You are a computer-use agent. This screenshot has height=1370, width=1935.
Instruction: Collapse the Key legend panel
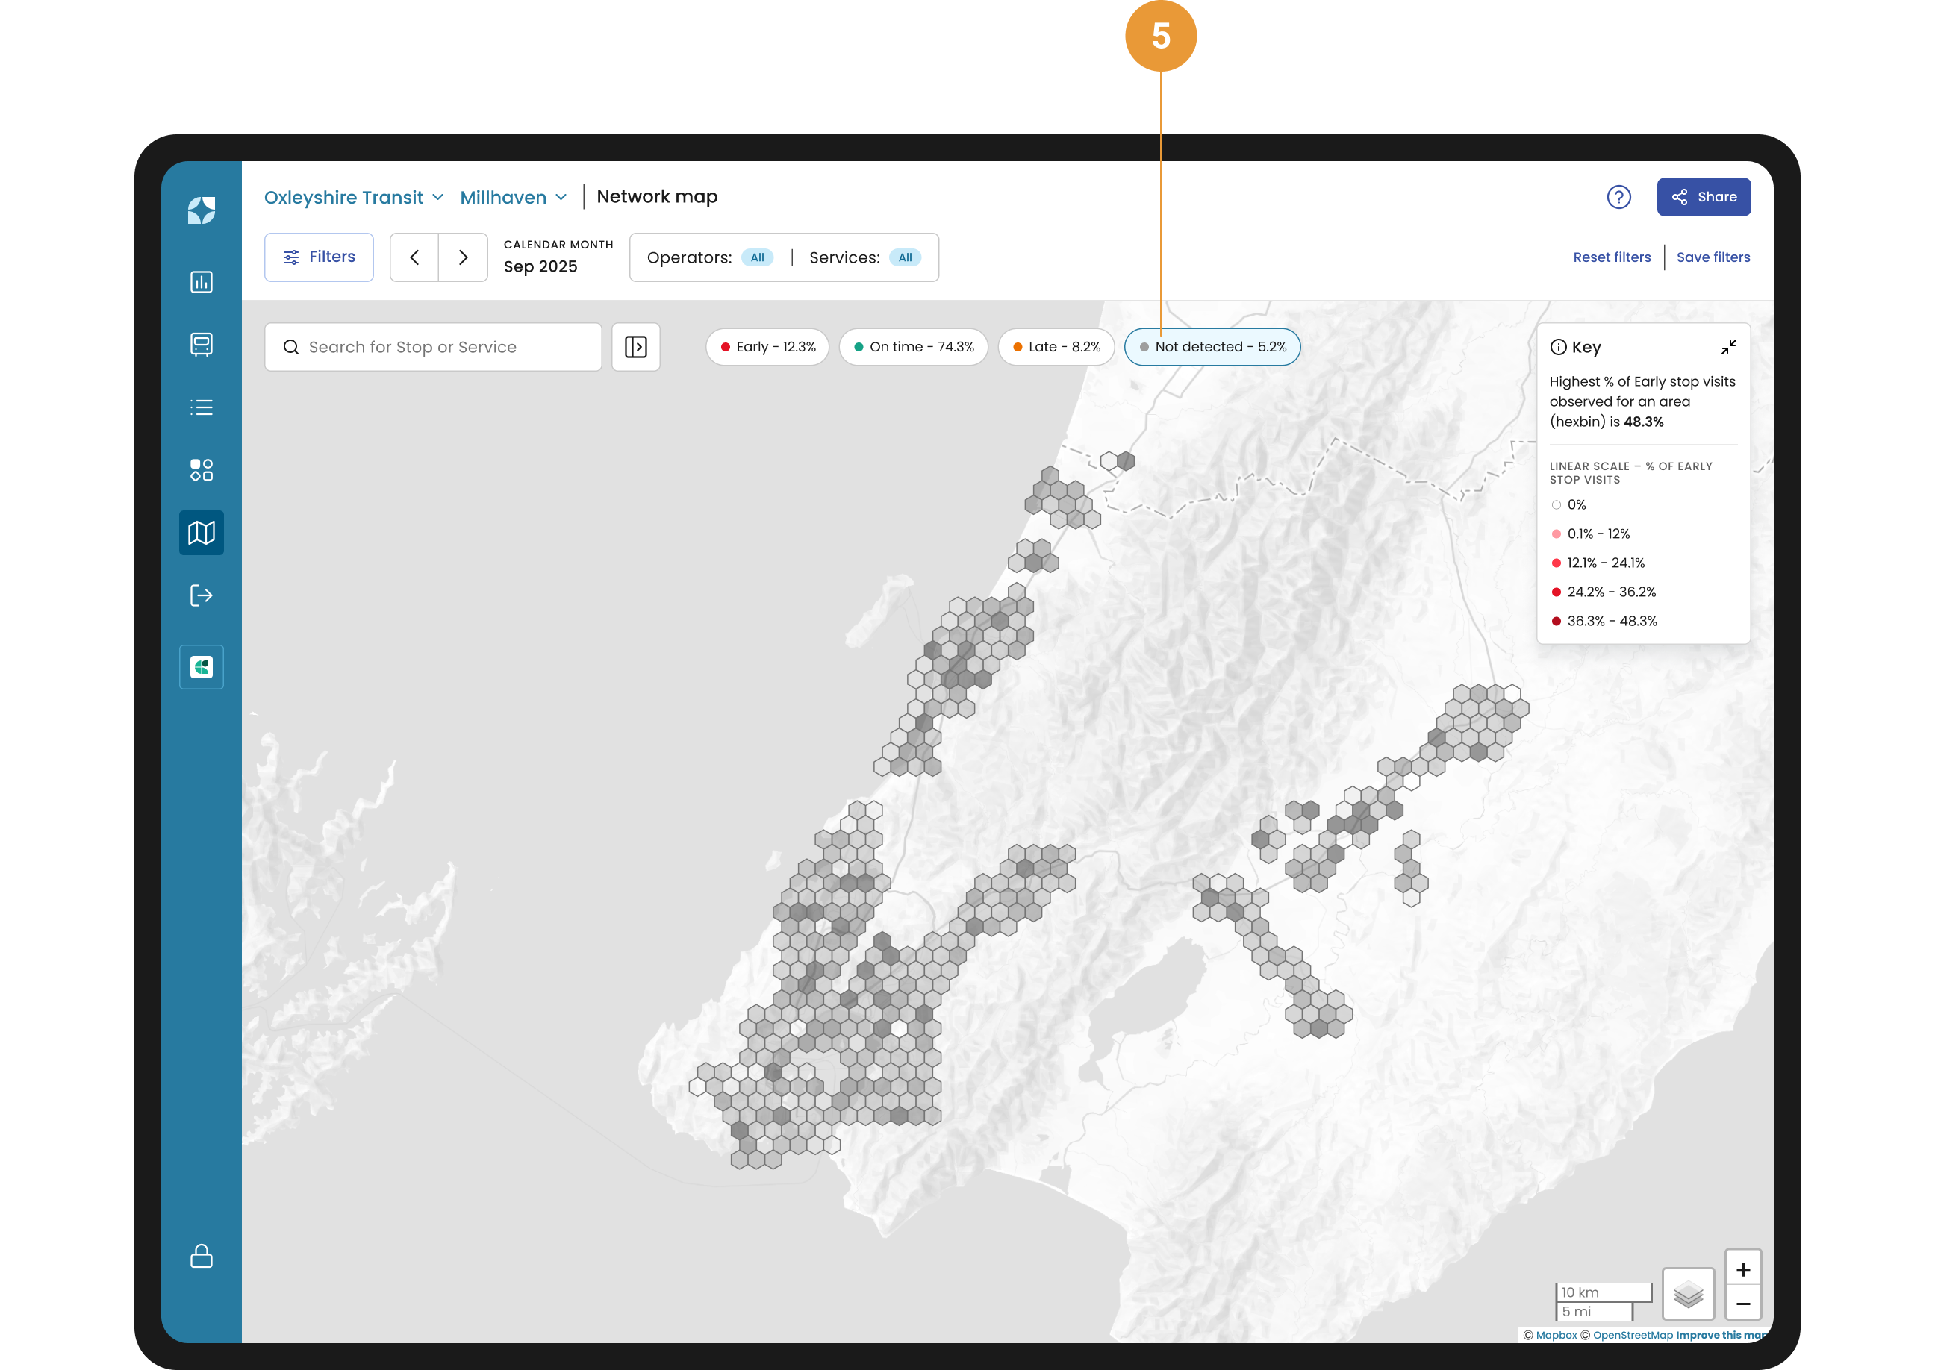1727,347
